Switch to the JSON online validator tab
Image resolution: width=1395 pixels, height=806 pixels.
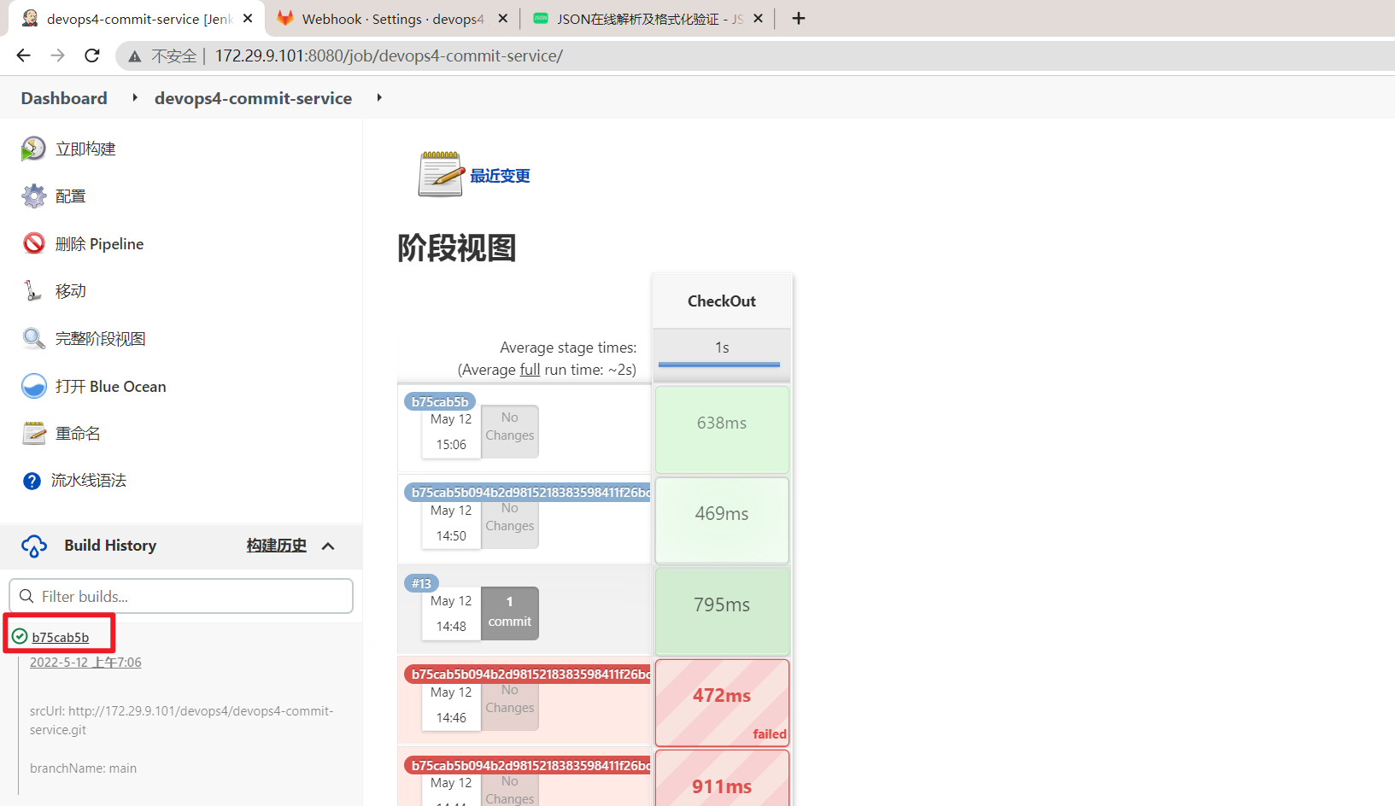coord(646,19)
